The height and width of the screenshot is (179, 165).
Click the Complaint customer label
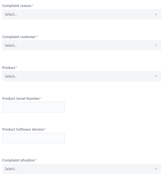tap(19, 37)
